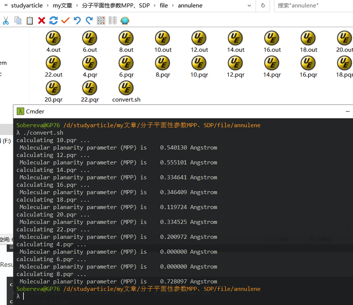Viewport: 353px width, 305px height.
Task: Expand breadcrumb overflow double chevron
Action: [6, 5]
